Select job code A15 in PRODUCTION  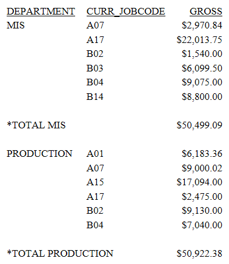pos(95,182)
